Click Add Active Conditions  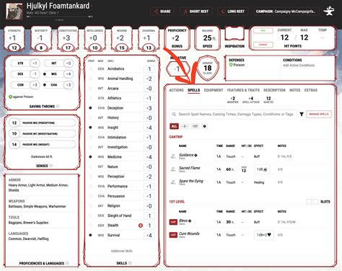(x=299, y=66)
